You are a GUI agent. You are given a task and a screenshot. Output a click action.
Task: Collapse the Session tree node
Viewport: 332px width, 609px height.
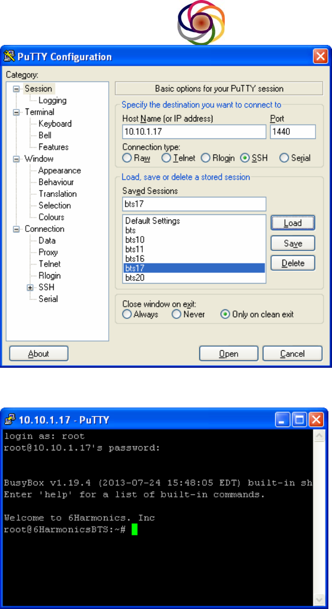16,88
